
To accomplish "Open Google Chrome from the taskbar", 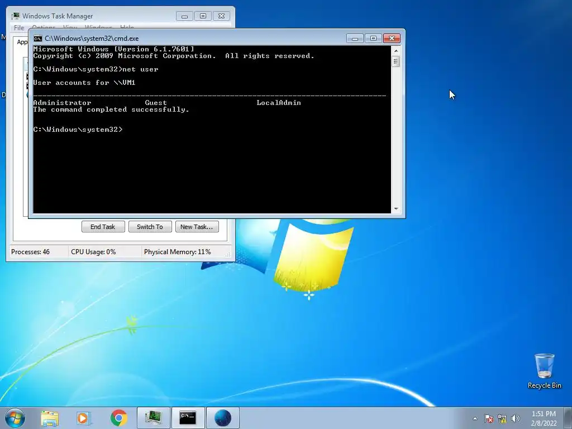I will coord(118,418).
